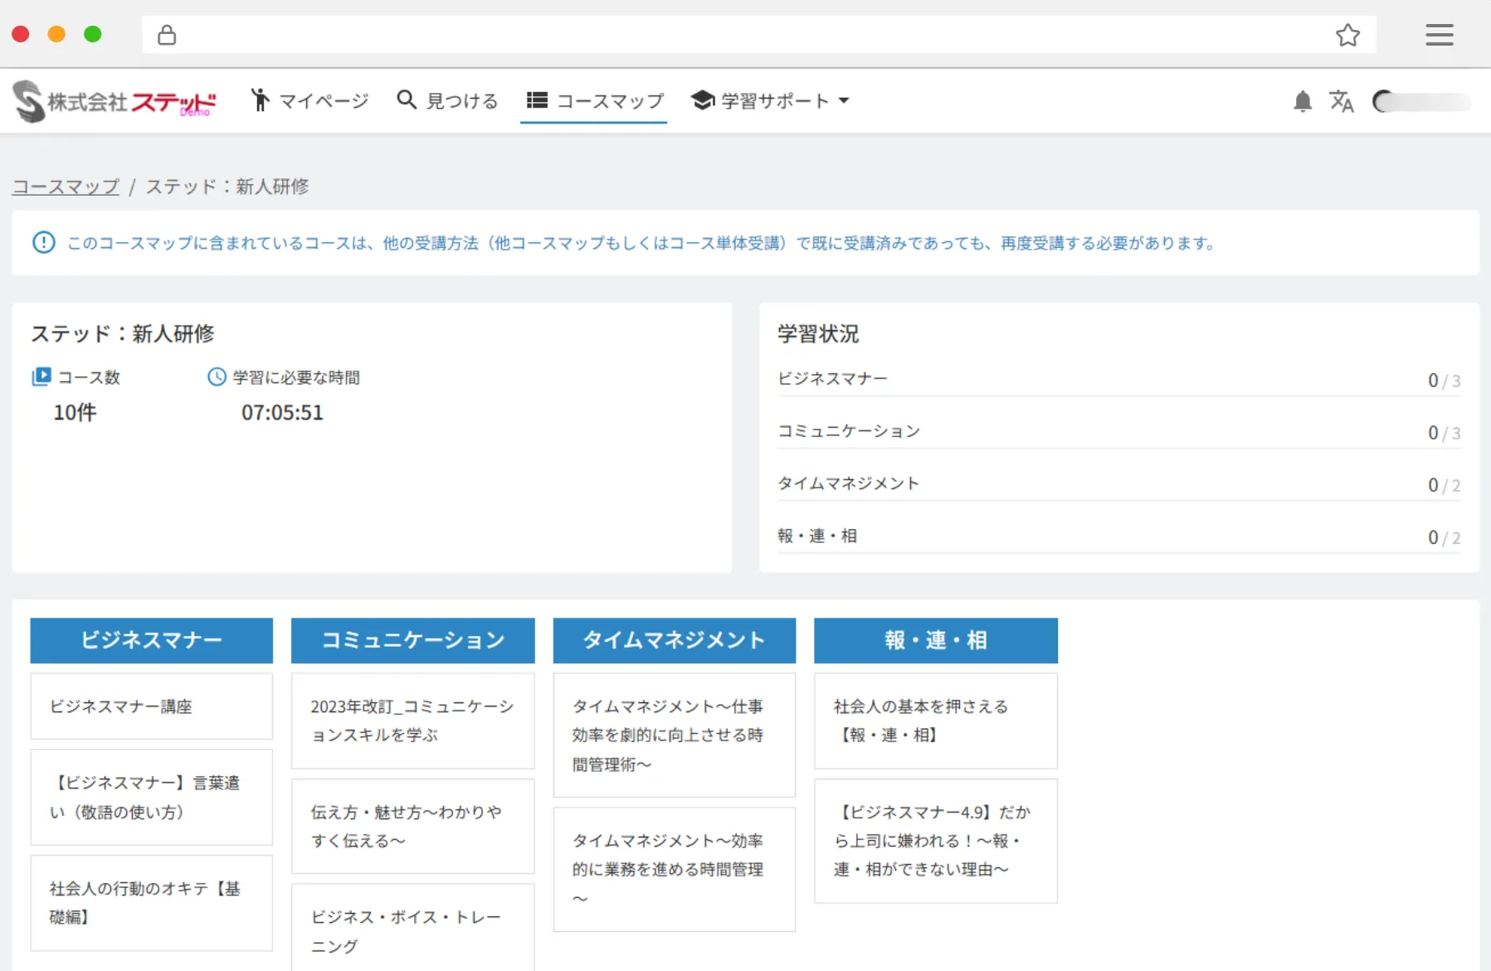Viewport: 1491px width, 971px height.
Task: Click the コースマップ breadcrumb link
Action: [x=66, y=187]
